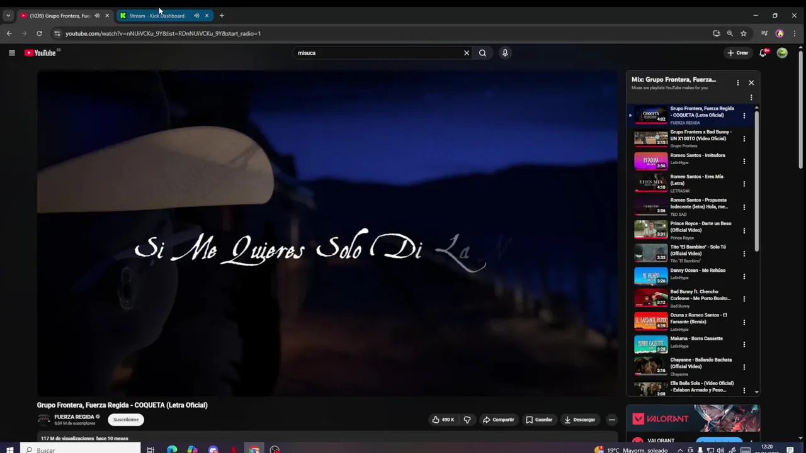The width and height of the screenshot is (806, 453).
Task: Start voice search with the microphone
Action: point(504,53)
